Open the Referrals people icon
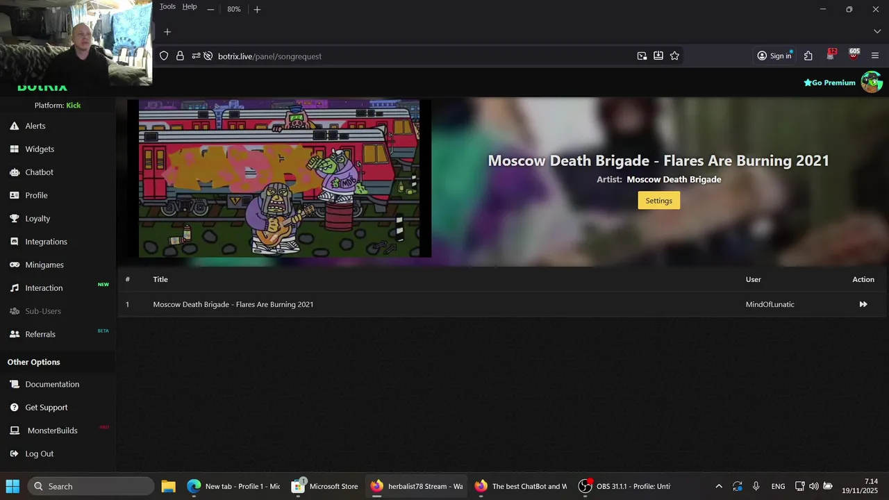Screen dimensions: 889x500 click(14, 334)
